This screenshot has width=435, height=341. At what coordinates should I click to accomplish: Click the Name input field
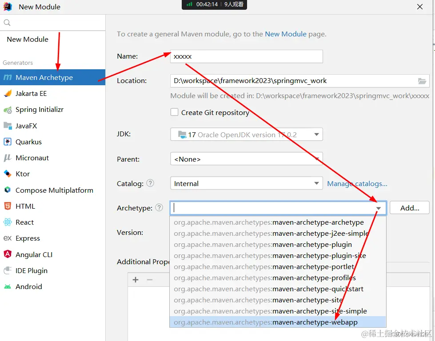[246, 56]
